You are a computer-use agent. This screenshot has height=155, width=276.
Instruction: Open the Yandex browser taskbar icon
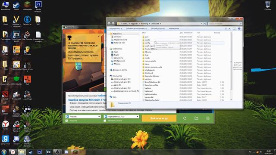(x=13, y=152)
